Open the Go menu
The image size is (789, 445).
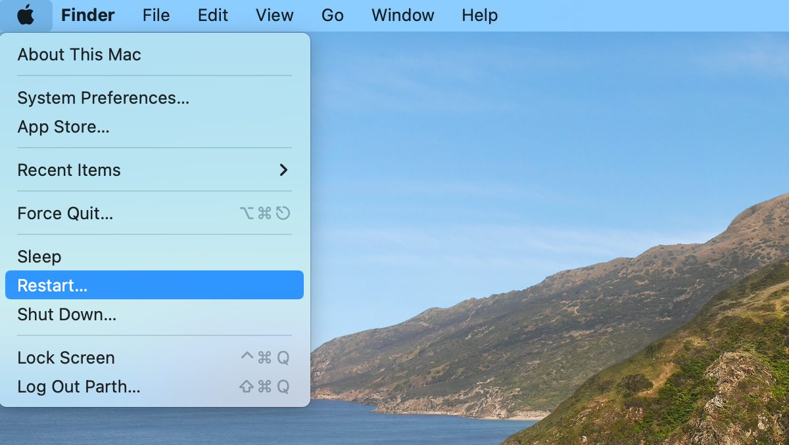[x=333, y=15]
